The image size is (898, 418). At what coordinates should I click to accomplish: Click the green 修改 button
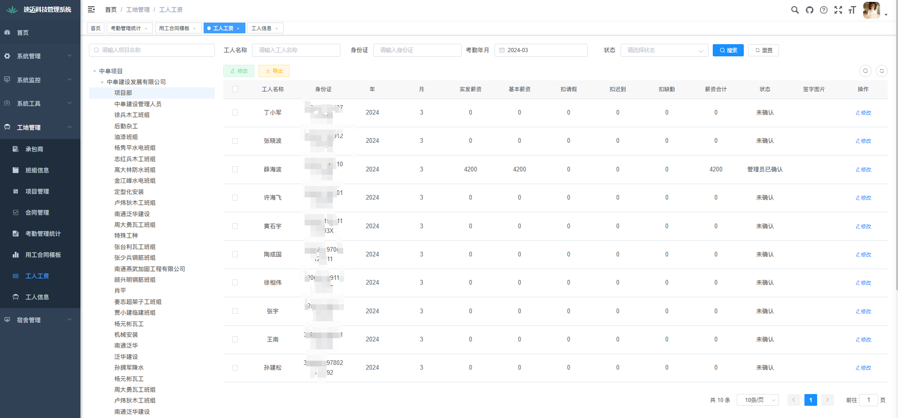point(239,71)
